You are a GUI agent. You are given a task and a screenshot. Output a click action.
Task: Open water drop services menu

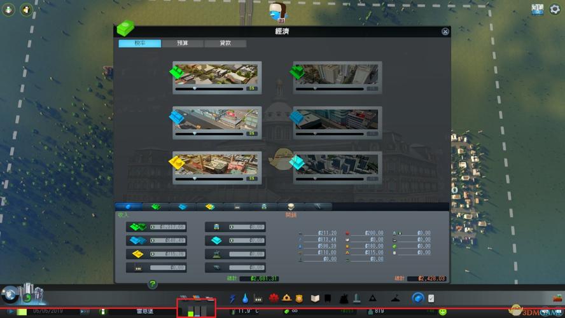coord(246,298)
